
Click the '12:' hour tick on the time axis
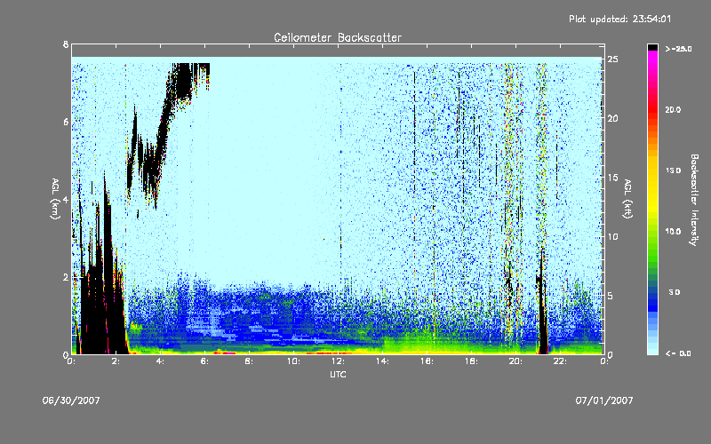(x=338, y=361)
